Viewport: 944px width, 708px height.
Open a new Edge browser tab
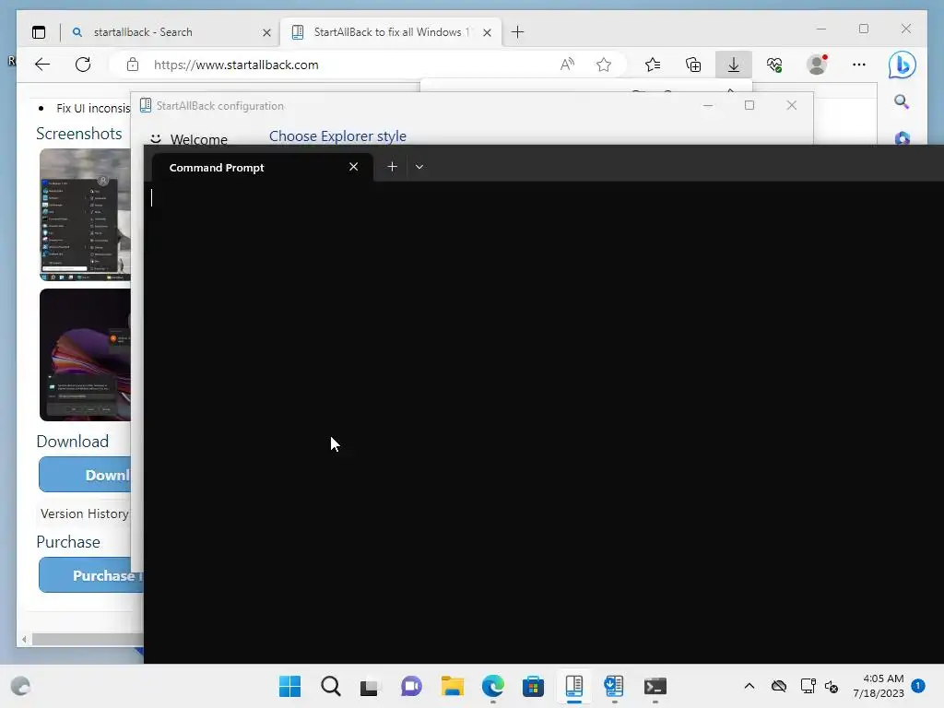[517, 32]
